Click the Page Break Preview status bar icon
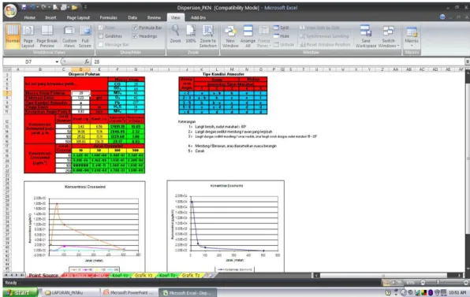The height and width of the screenshot is (297, 470). coord(400,283)
